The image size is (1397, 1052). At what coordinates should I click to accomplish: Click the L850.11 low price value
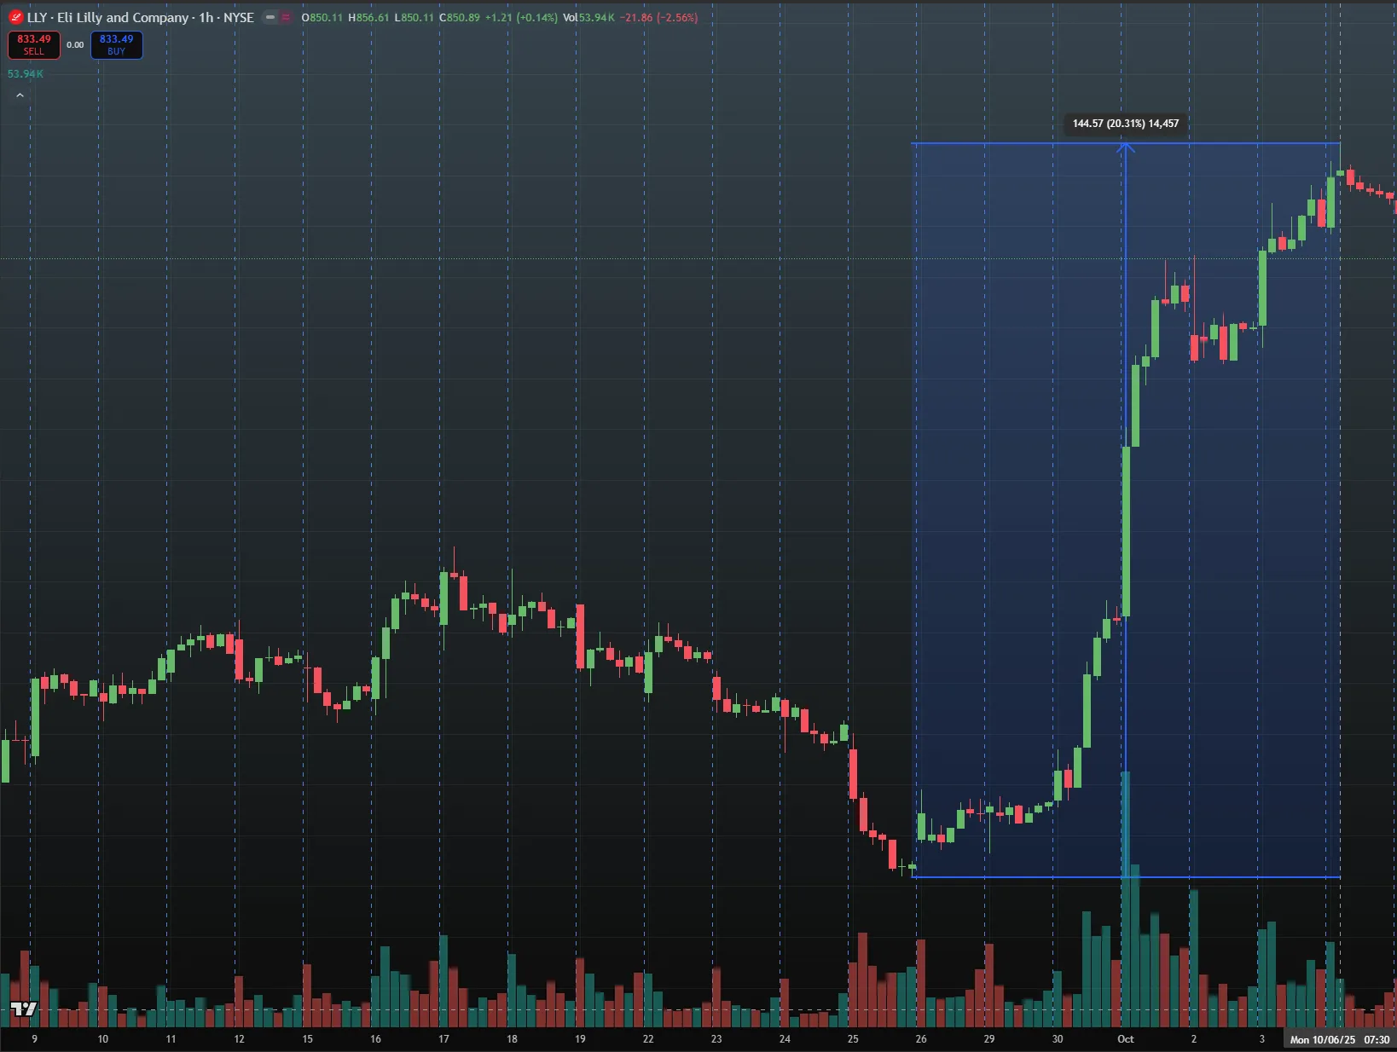pos(414,17)
